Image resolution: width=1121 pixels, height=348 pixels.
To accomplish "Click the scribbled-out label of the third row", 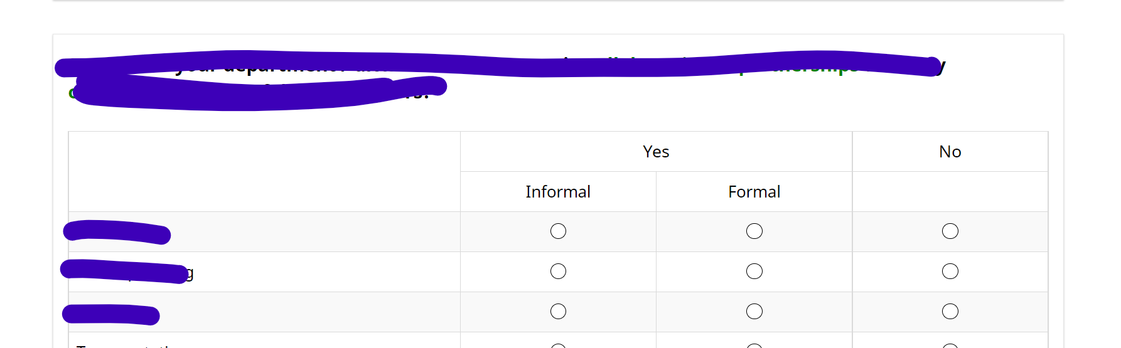I will click(111, 314).
